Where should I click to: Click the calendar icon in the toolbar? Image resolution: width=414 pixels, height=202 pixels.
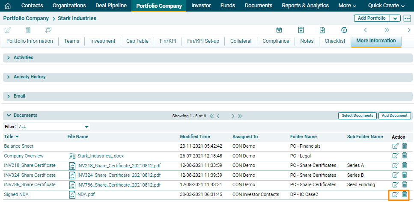[x=279, y=30]
